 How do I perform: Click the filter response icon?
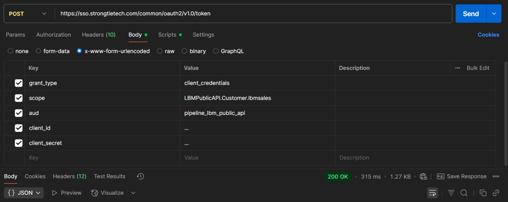pos(451,193)
